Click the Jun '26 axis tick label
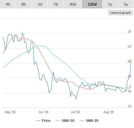The height and width of the screenshot is (128, 134). click(x=43, y=112)
